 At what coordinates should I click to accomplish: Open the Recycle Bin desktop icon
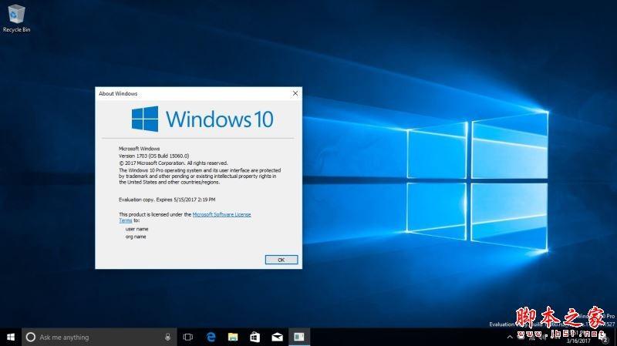tap(16, 18)
